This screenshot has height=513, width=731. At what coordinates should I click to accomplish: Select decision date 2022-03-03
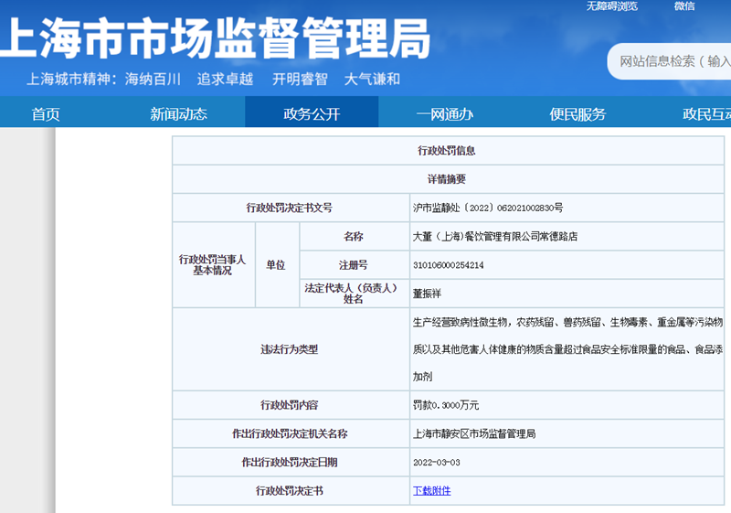tap(437, 463)
